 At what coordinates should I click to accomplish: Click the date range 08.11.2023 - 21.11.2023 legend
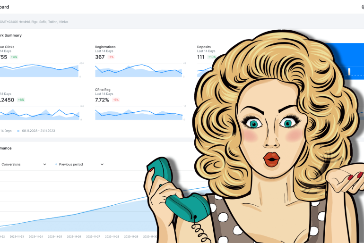39,131
